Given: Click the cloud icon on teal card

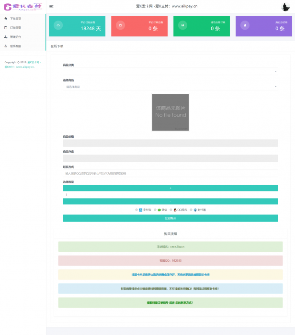Looking at the screenshot, I should click(x=58, y=25).
